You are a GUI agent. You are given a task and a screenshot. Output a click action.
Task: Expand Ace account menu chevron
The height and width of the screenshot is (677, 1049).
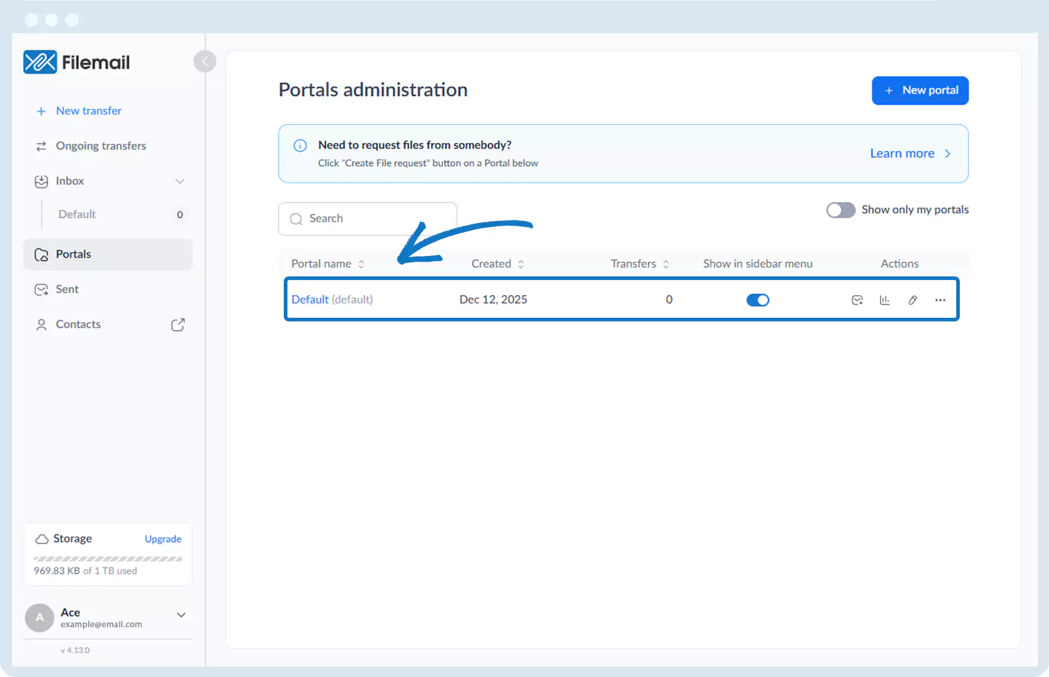[181, 615]
